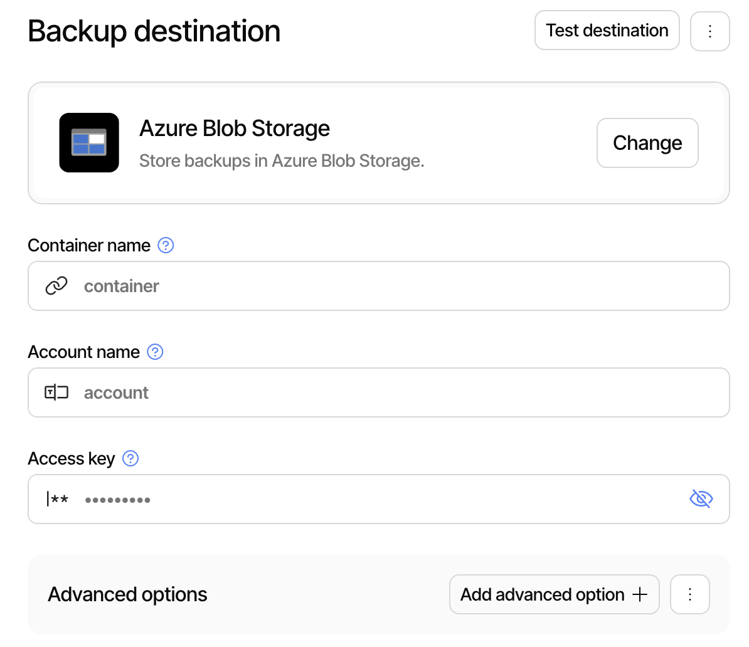Open destination type selection via Change
The height and width of the screenshot is (647, 749).
[x=647, y=142]
